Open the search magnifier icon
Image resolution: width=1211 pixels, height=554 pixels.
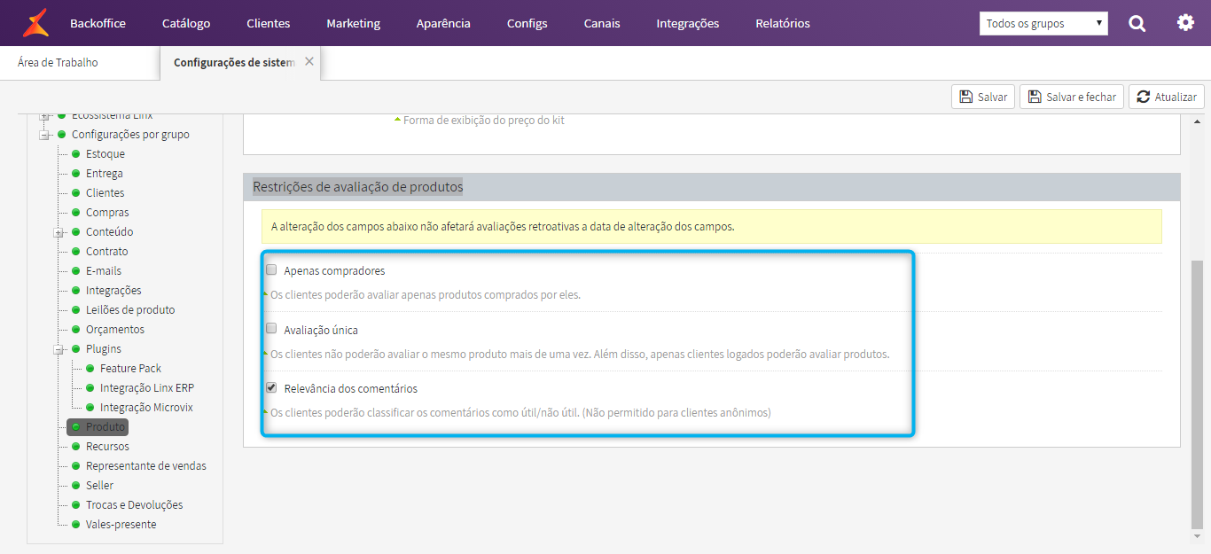point(1137,24)
